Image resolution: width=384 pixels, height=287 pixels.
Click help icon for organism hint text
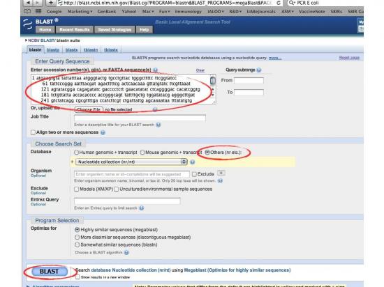(x=220, y=180)
